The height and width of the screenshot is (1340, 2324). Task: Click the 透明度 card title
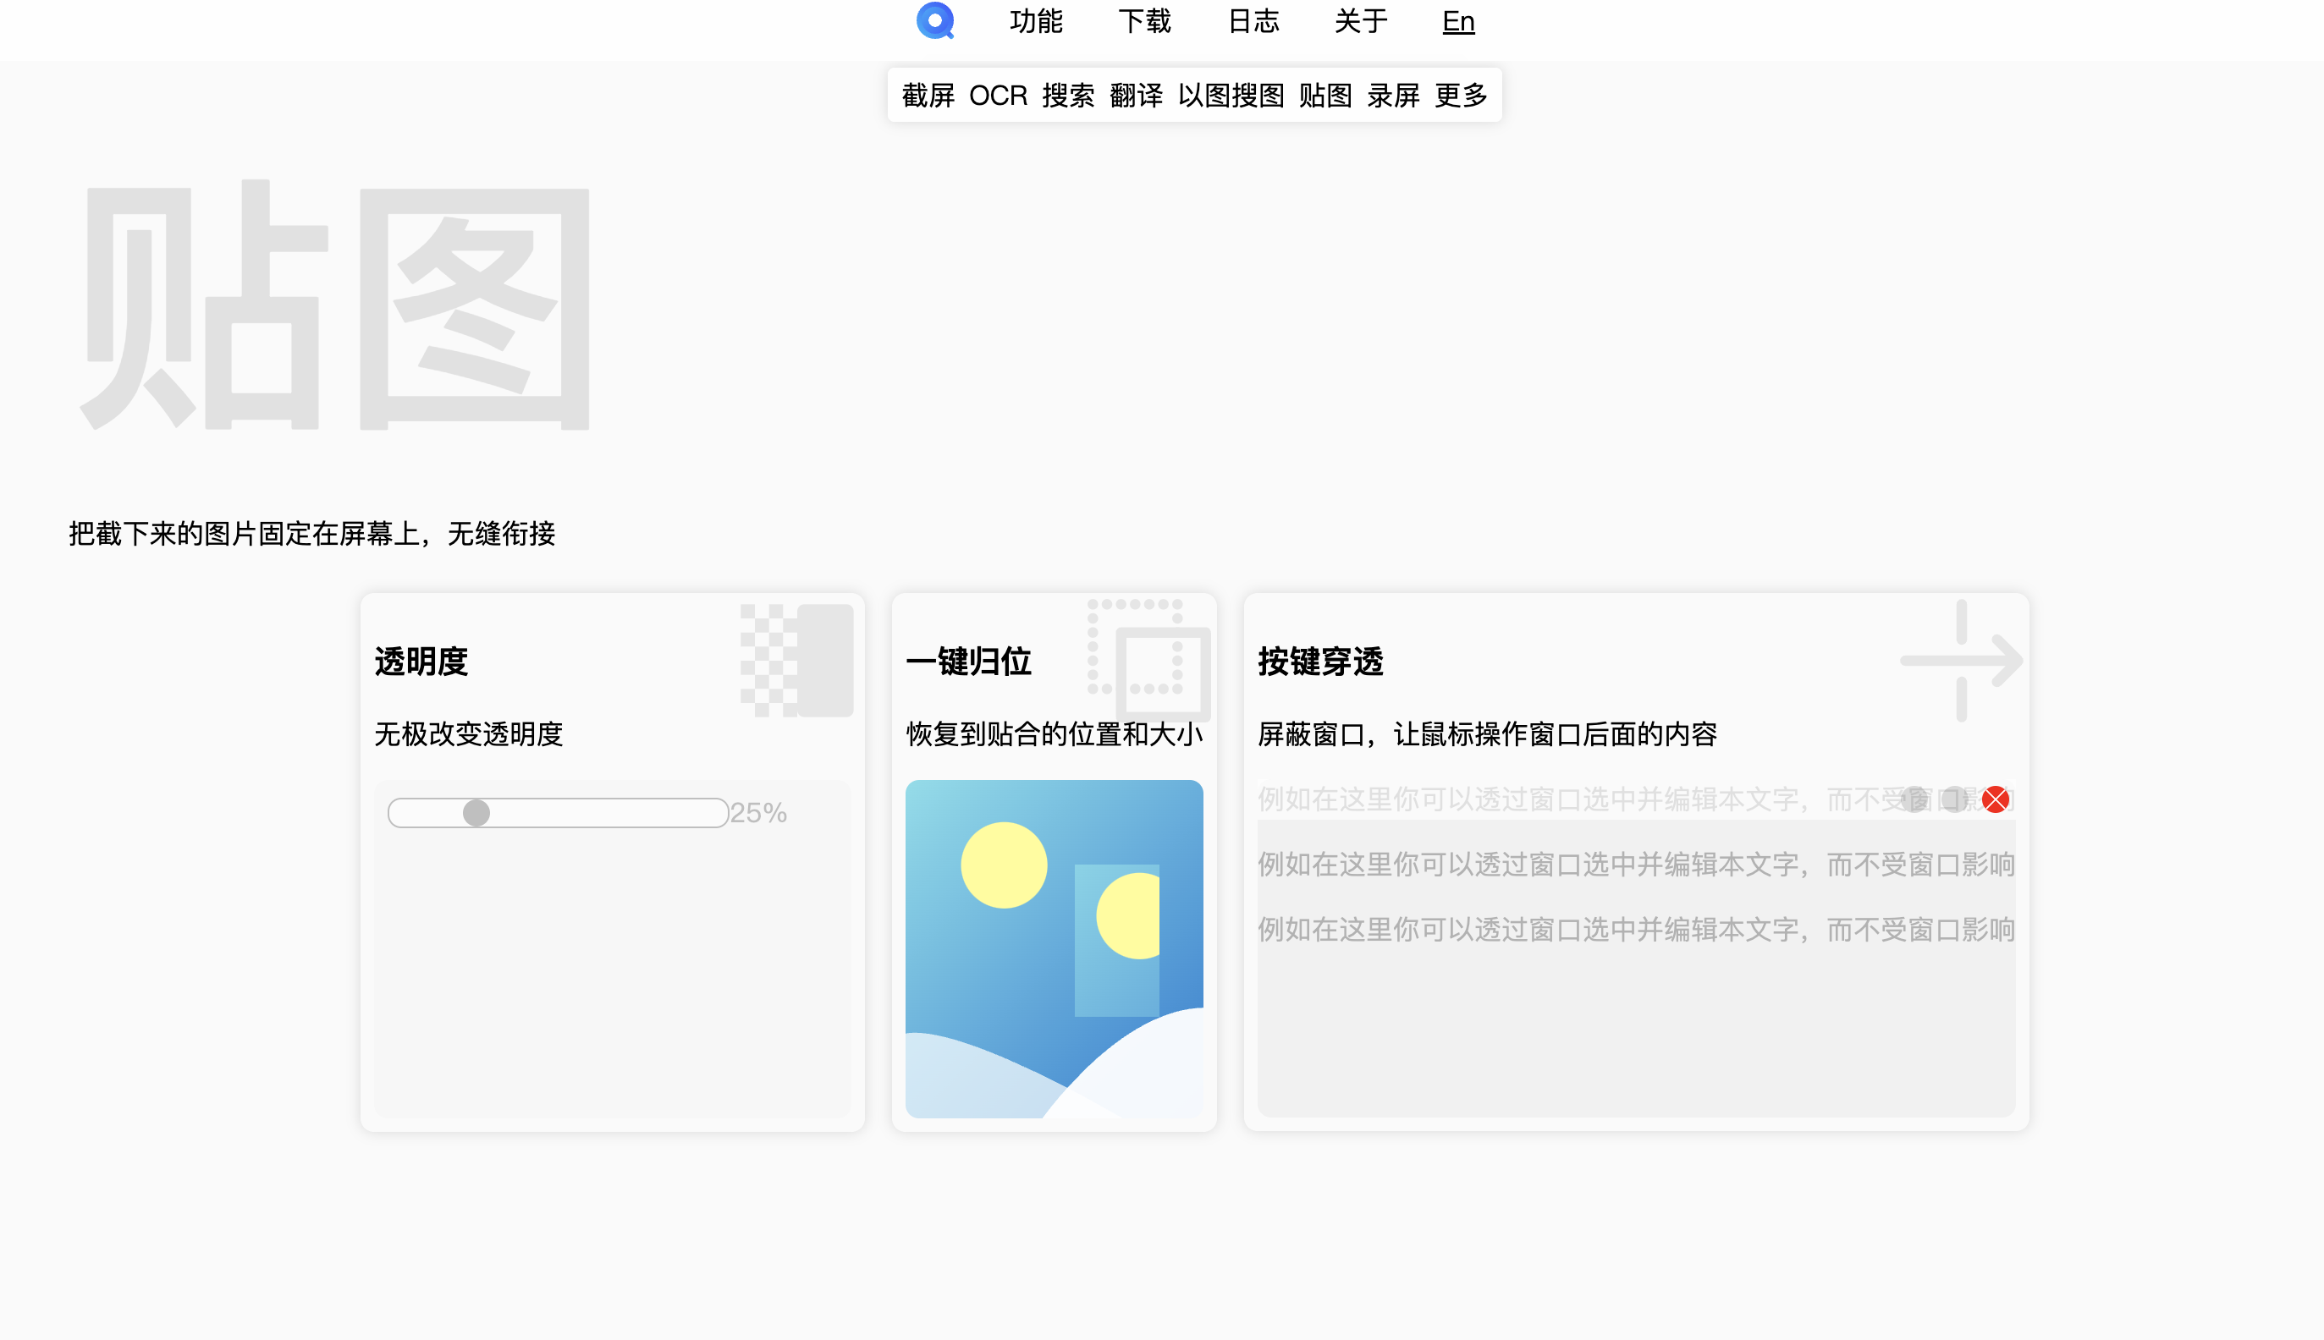[x=421, y=662]
